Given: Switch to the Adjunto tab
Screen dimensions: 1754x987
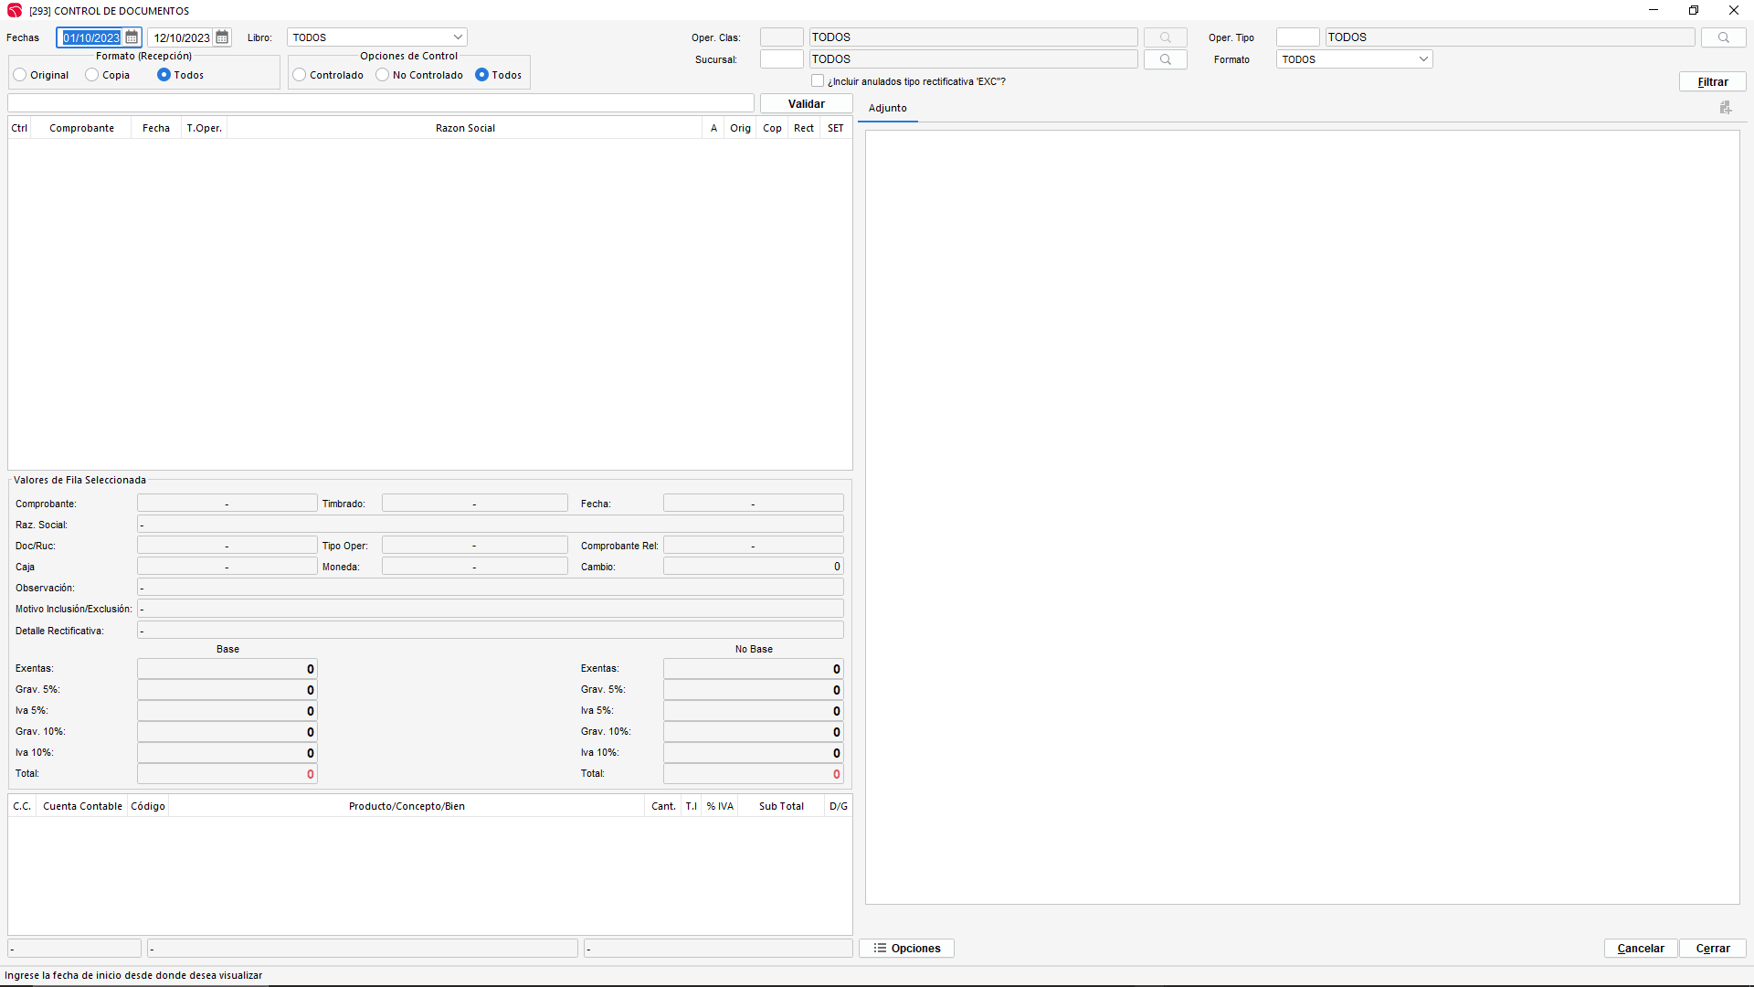Looking at the screenshot, I should point(887,108).
